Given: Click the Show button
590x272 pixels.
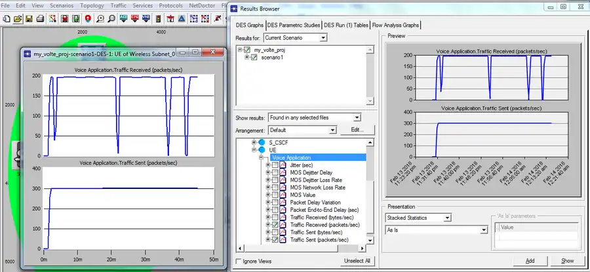Looking at the screenshot, I should (568, 261).
